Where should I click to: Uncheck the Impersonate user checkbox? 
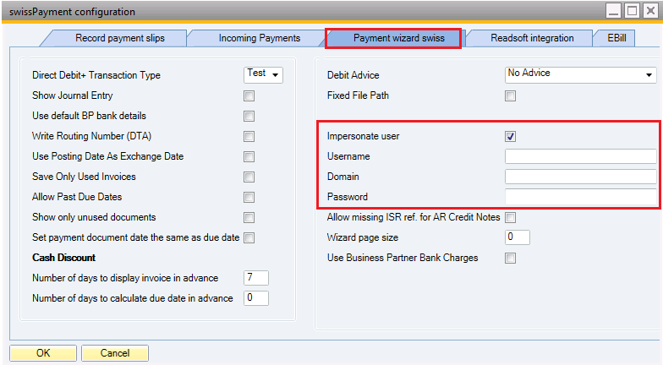click(510, 136)
